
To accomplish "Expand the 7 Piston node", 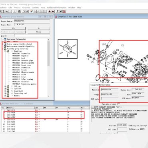I will click(5, 96).
